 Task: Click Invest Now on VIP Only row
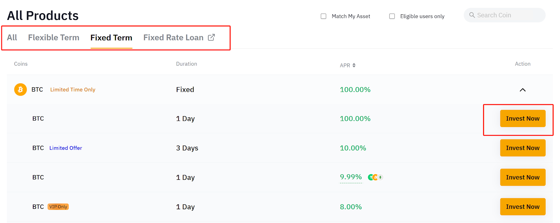(522, 207)
